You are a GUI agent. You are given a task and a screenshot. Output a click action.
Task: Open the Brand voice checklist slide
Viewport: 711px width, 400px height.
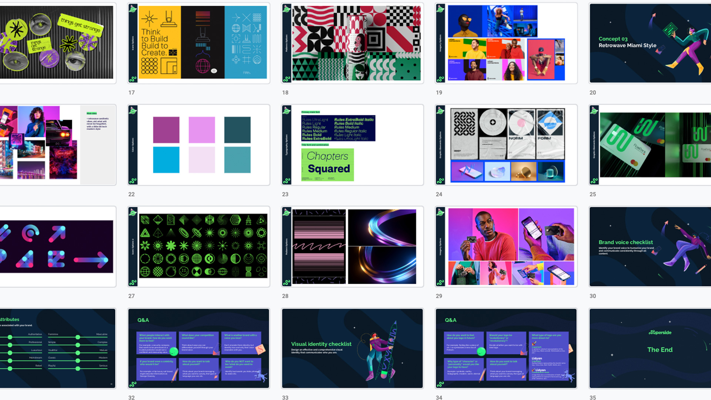650,247
